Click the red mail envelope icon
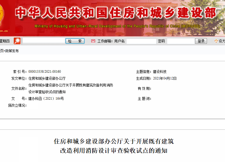This screenshot has width=225, height=162. (93, 41)
